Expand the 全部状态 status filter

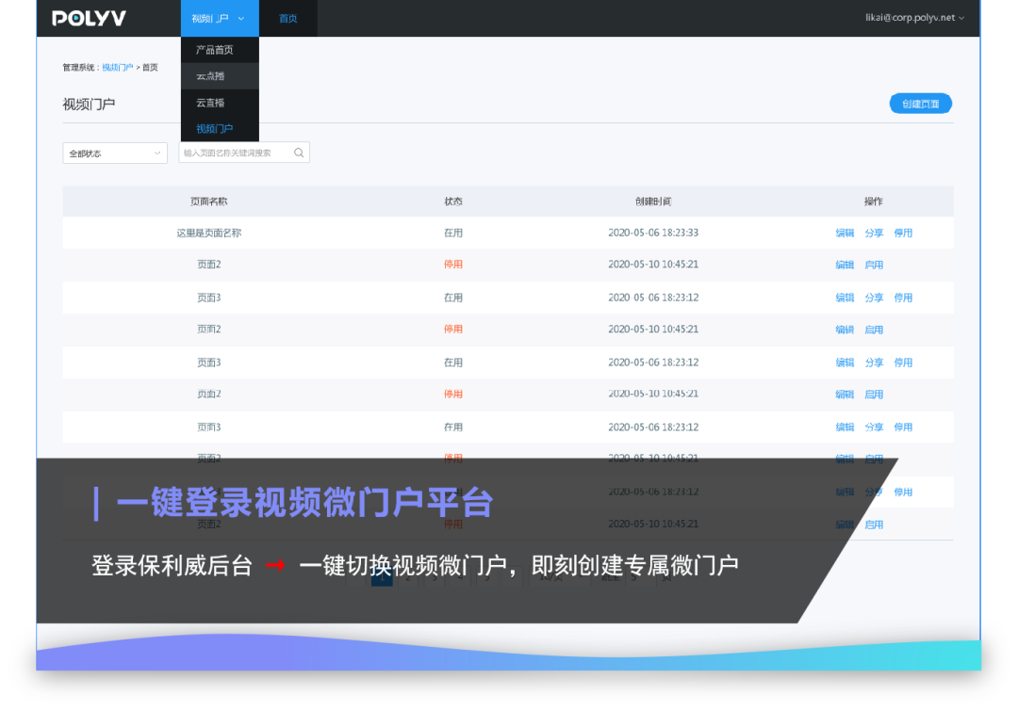[x=115, y=153]
